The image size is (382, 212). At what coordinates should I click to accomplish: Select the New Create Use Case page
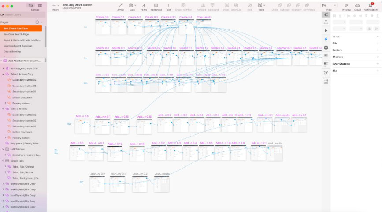[x=21, y=29]
